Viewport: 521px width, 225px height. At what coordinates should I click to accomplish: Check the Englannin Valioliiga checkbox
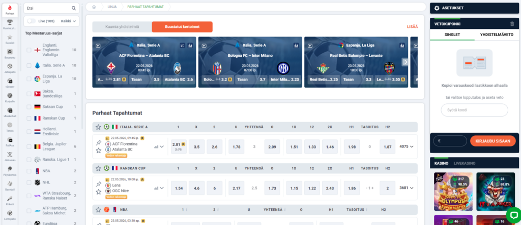click(x=29, y=50)
